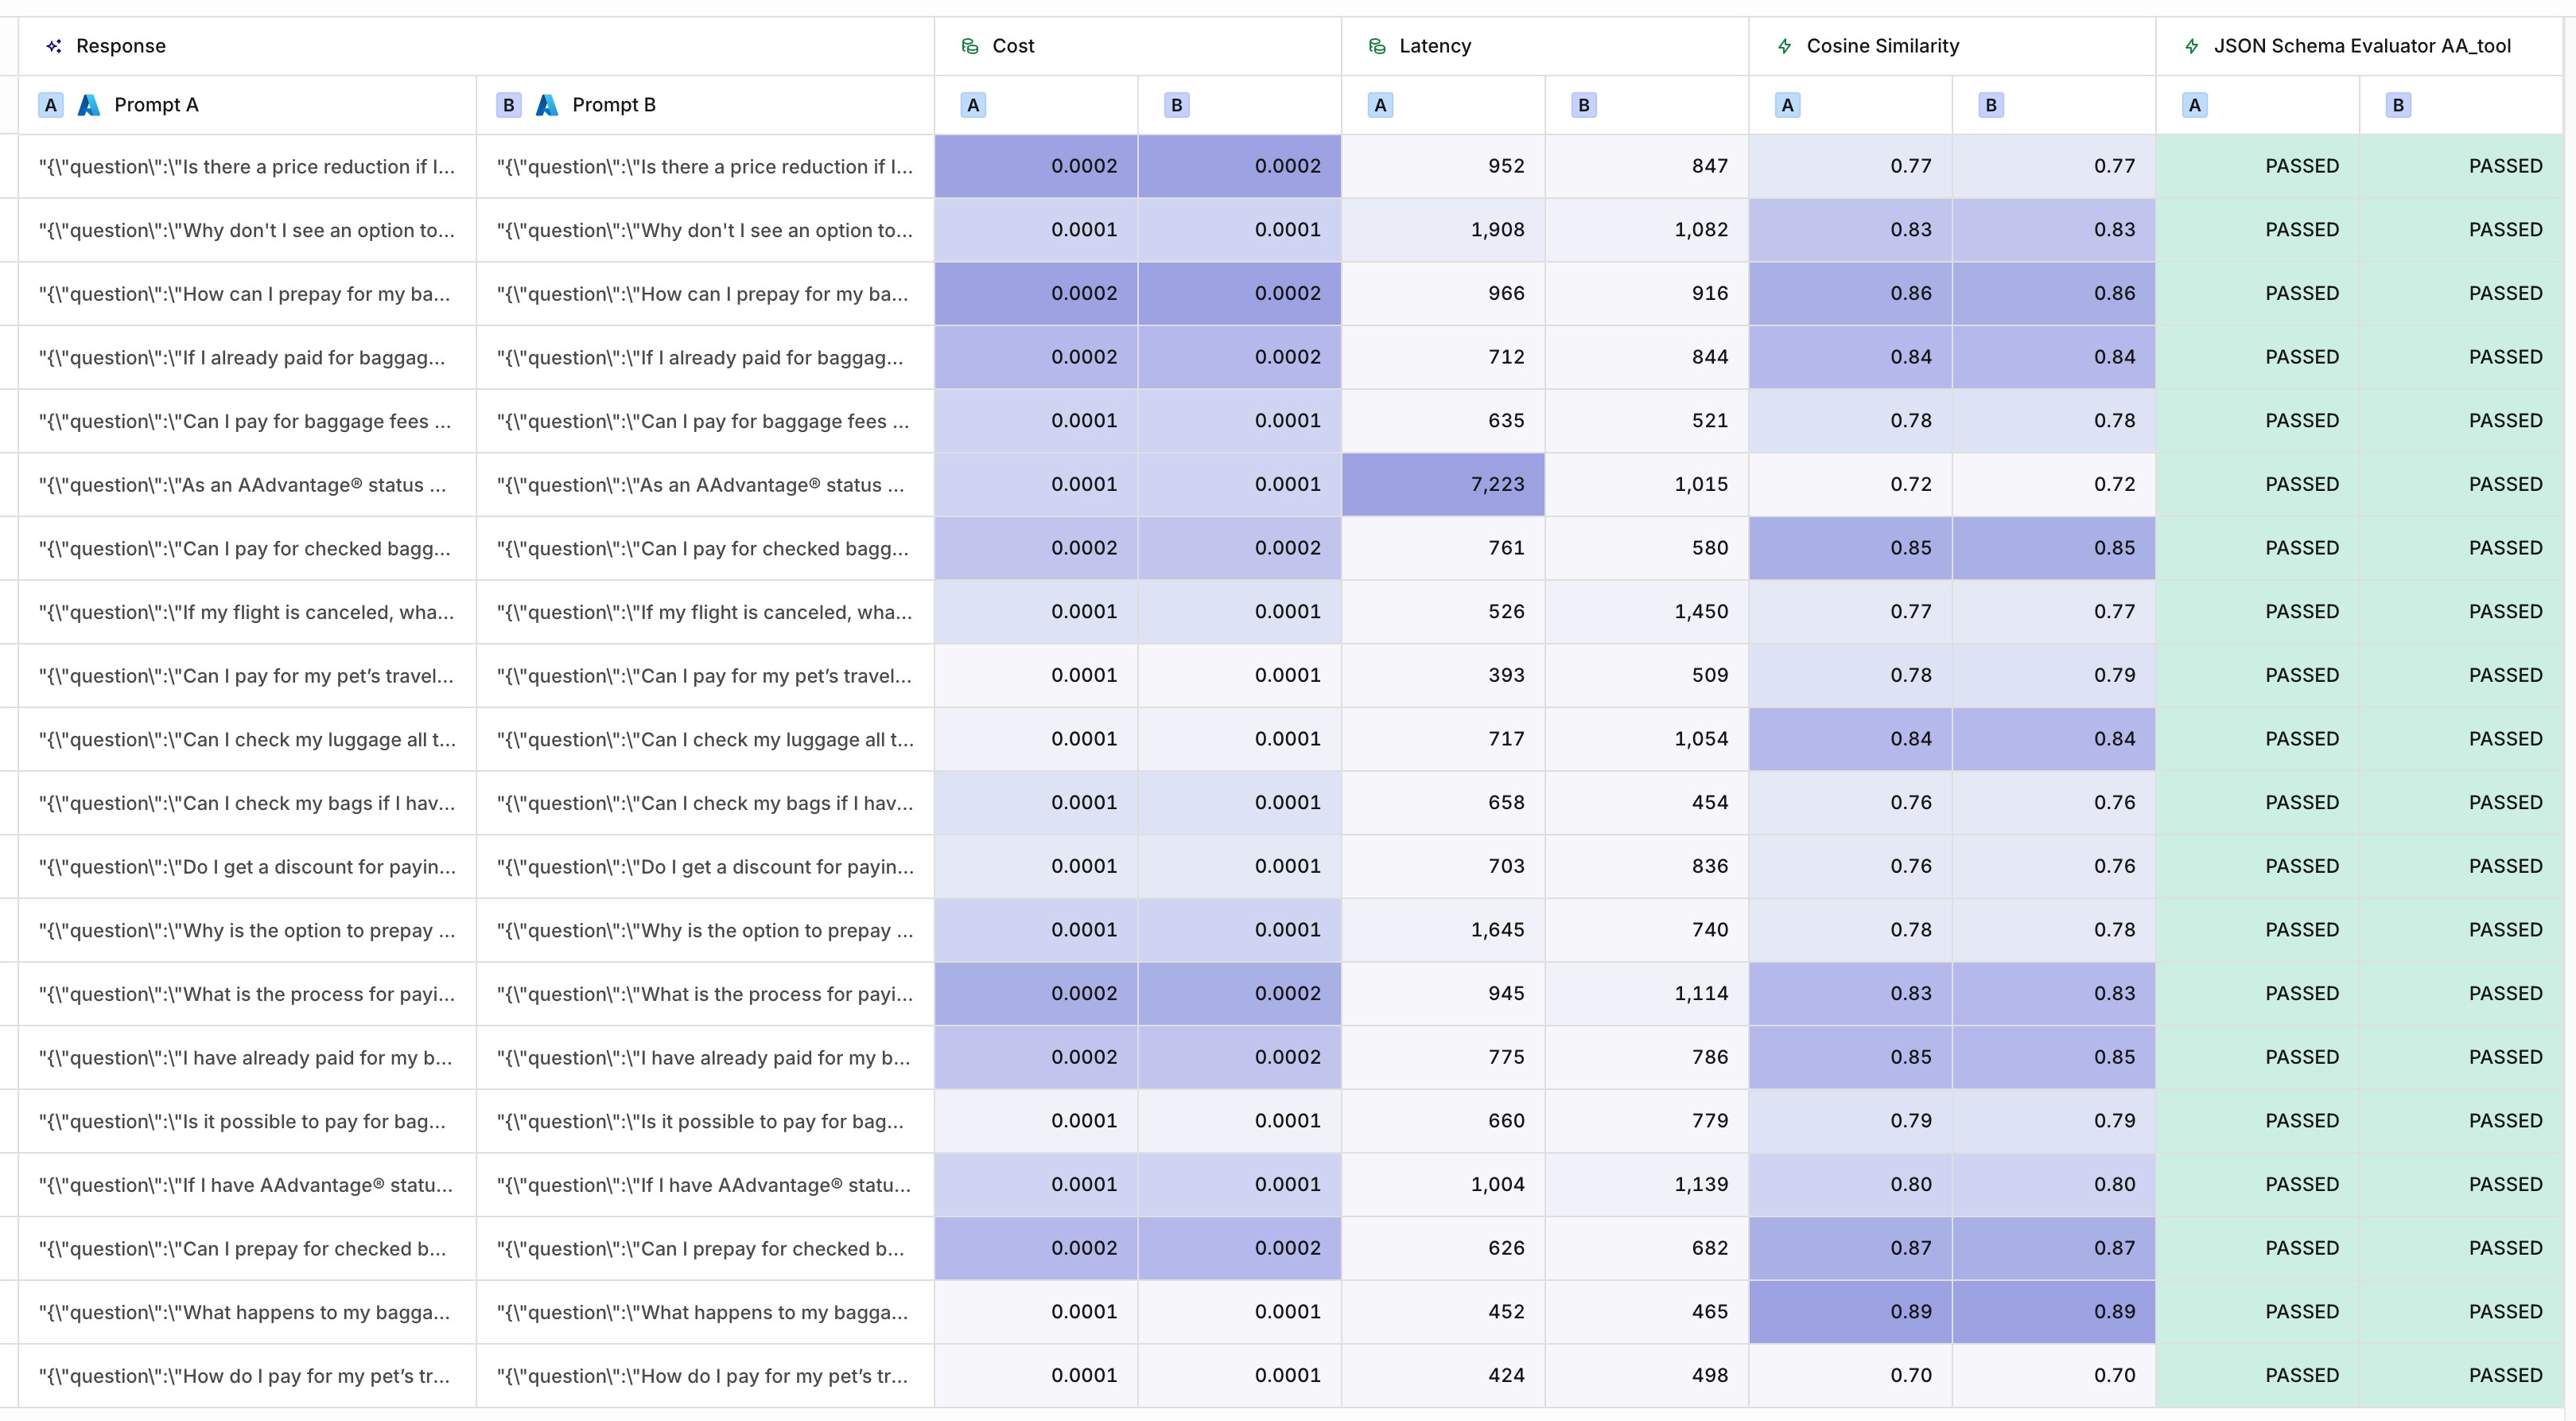Click the A badge under Cosine Similarity
Screen dimensions: 2576x1421
(1787, 105)
